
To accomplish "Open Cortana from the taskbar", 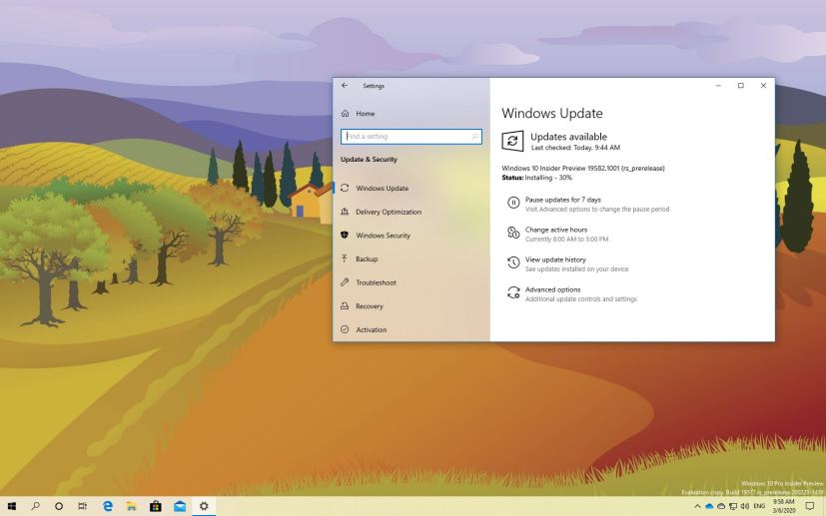I will point(59,507).
